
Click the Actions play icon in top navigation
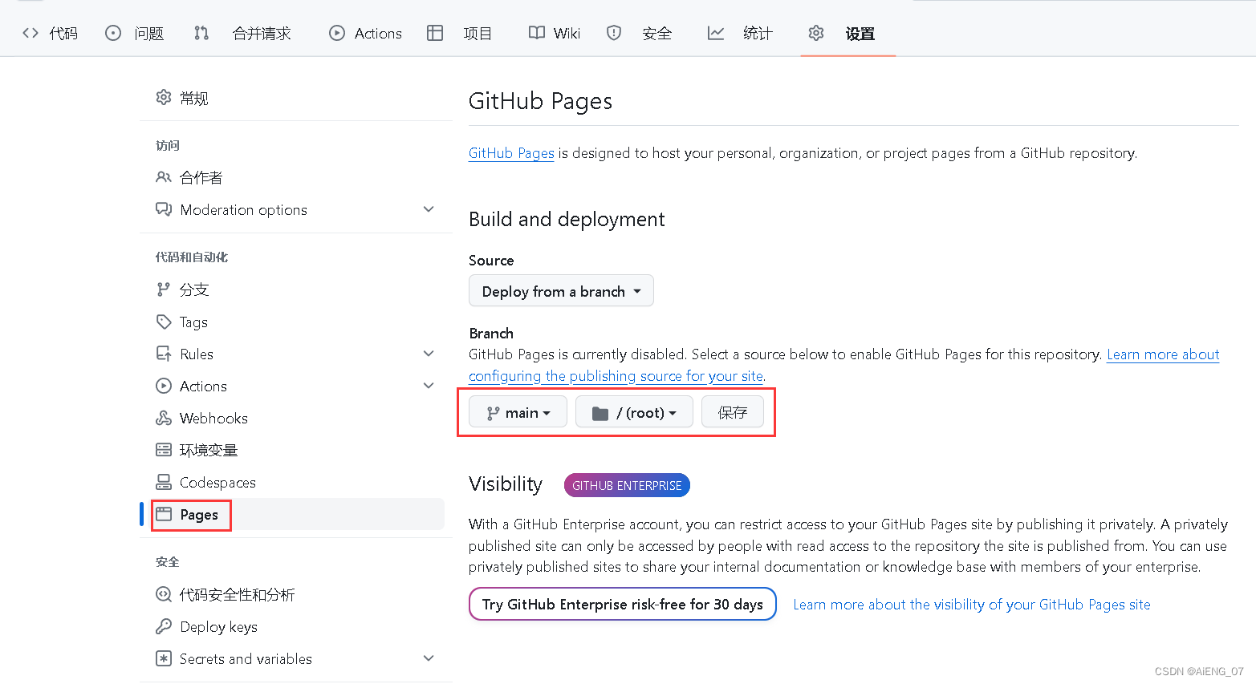(x=337, y=33)
